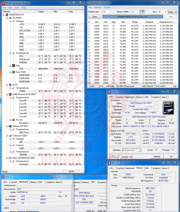Click the CPU-Z icon in the Mainboard window title

click(3, 177)
